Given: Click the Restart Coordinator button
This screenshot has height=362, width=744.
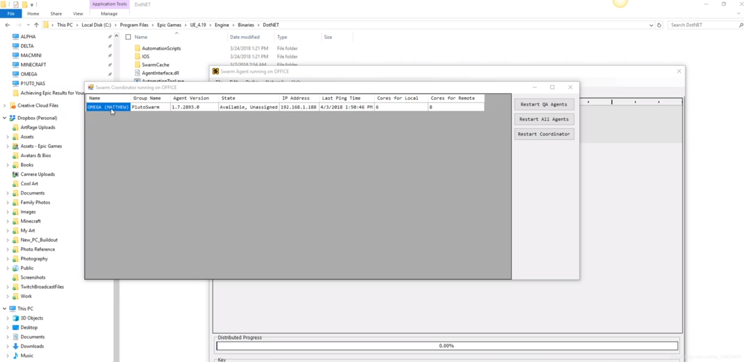Looking at the screenshot, I should pyautogui.click(x=544, y=134).
